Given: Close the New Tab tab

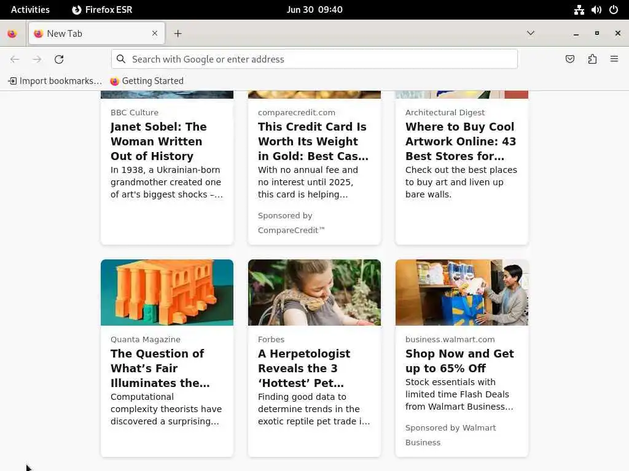Looking at the screenshot, I should click(154, 33).
